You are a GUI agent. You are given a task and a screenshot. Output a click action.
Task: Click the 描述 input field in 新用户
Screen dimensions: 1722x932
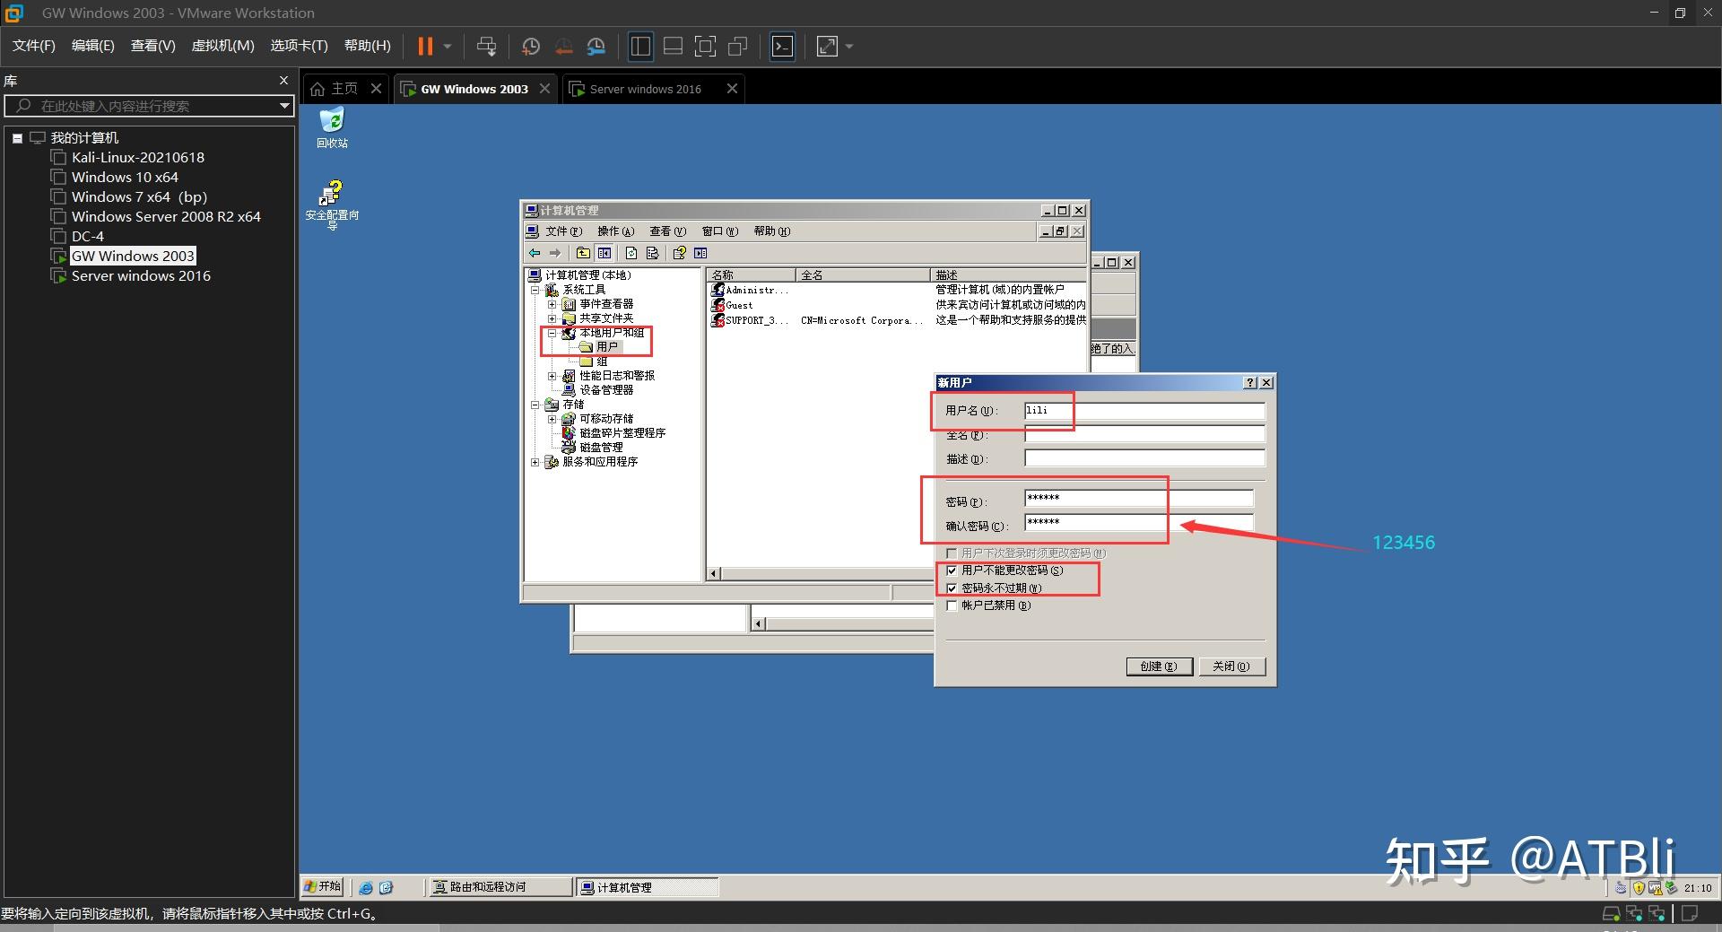[1144, 458]
